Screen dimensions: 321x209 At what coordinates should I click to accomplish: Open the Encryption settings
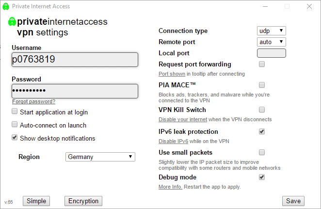click(83, 201)
